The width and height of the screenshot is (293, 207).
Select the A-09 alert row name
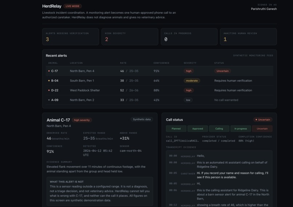[55, 100]
